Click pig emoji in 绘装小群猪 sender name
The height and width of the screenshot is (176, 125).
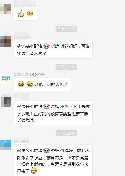pos(35,75)
